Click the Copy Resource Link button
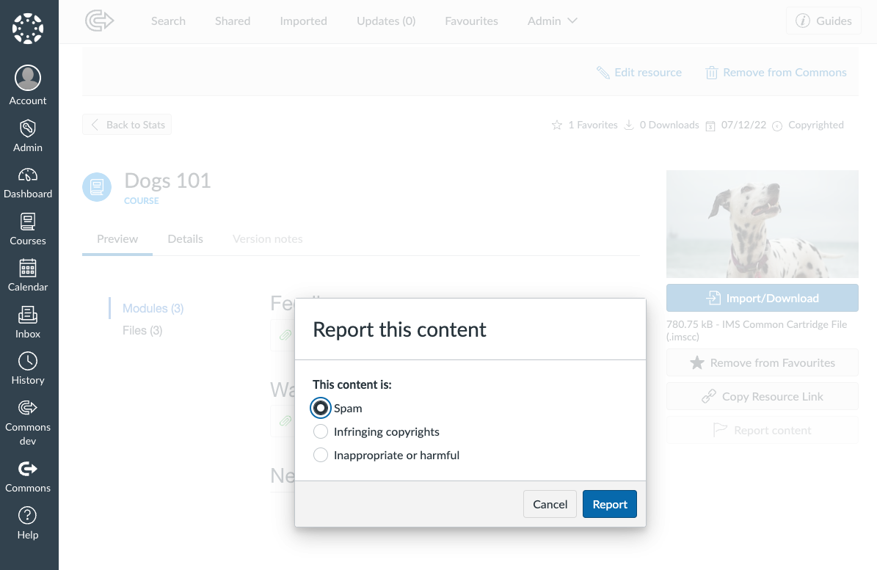877x570 pixels. [x=763, y=396]
